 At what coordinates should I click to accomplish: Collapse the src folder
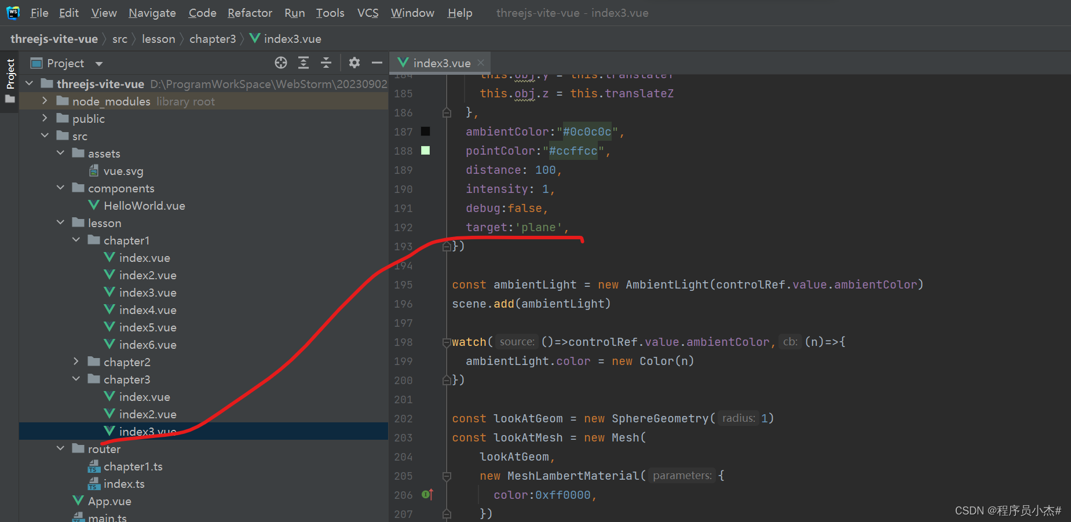45,136
